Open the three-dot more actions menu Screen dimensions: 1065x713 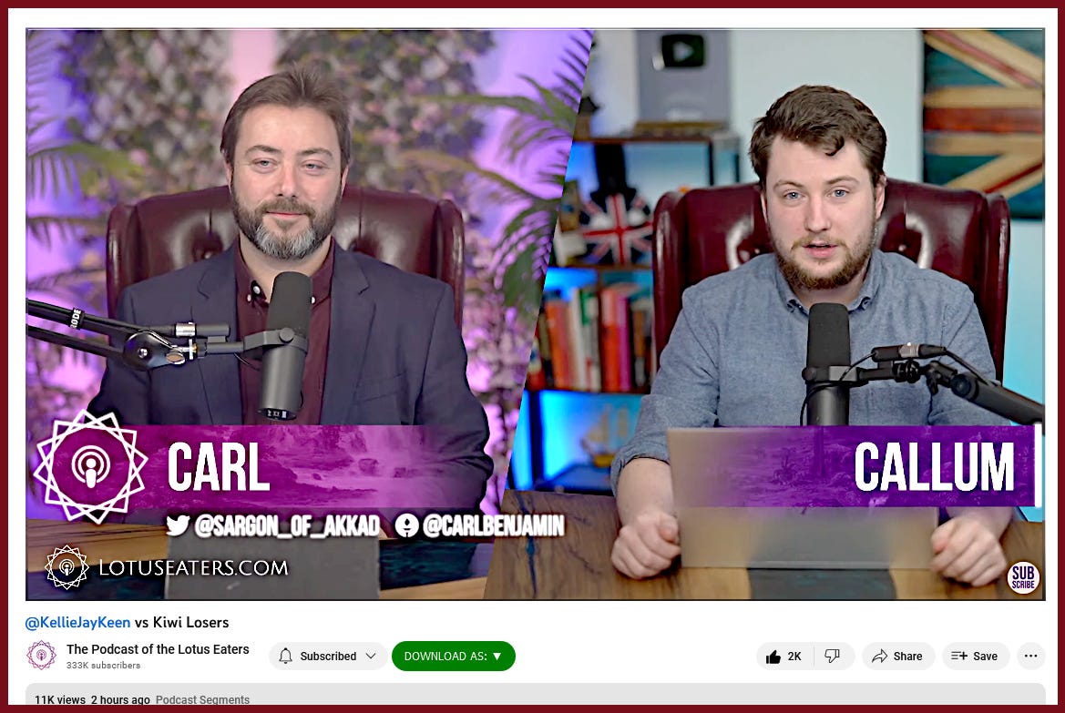1030,656
